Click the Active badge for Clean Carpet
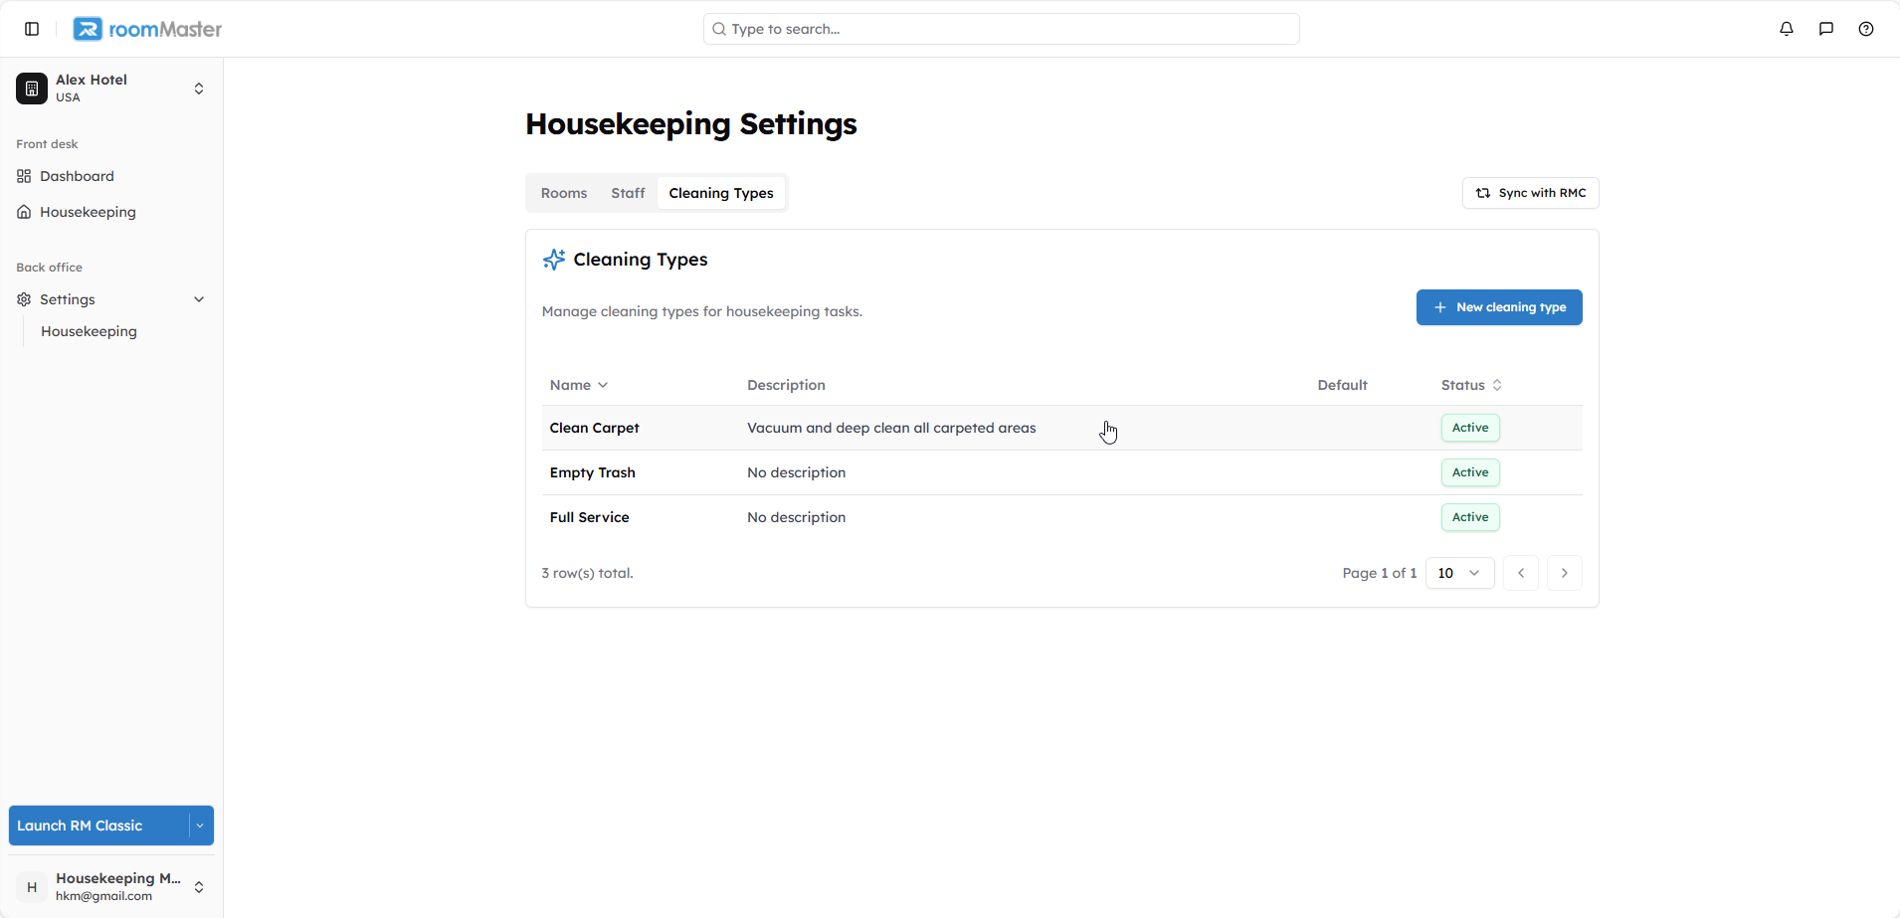Viewport: 1900px width, 918px height. (1470, 428)
